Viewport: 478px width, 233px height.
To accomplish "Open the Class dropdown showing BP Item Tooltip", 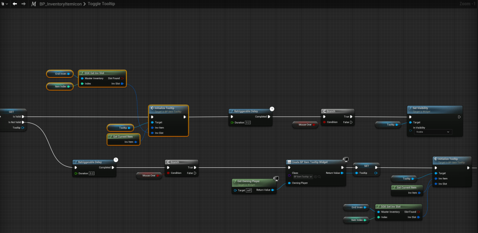I will click(302, 177).
